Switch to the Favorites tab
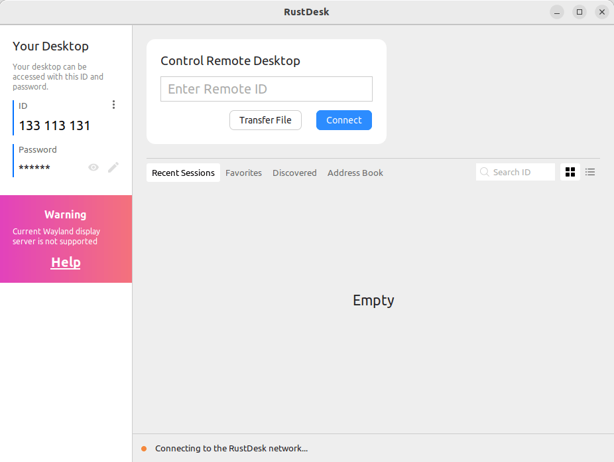The width and height of the screenshot is (614, 462). pyautogui.click(x=243, y=173)
